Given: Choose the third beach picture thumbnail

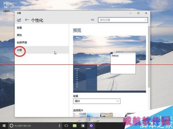Looking at the screenshot, I should pyautogui.click(x=107, y=115).
